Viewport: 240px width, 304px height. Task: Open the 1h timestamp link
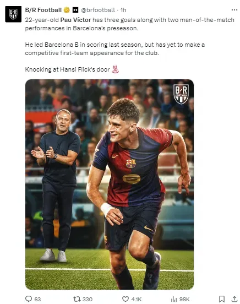tap(123, 10)
